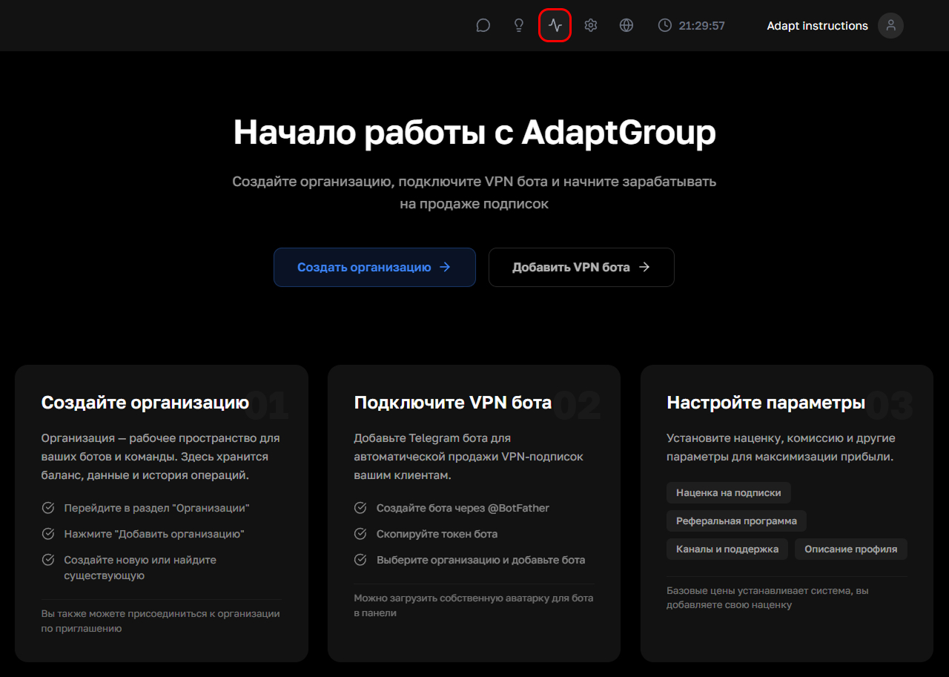Viewport: 949px width, 677px height.
Task: Select the Каналы и поддержка tag
Action: click(x=727, y=549)
